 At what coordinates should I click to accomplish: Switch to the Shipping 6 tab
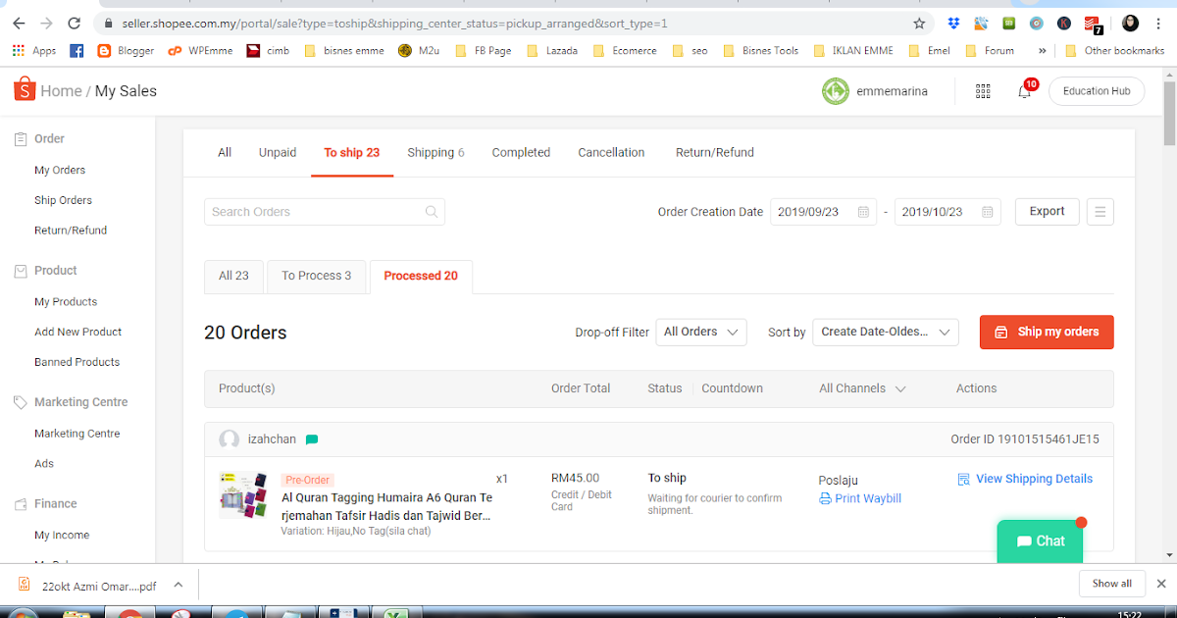click(x=435, y=152)
